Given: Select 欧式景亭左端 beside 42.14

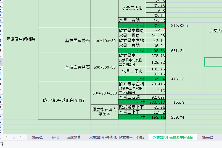Looking at the screenshot, I should pyautogui.click(x=132, y=40).
